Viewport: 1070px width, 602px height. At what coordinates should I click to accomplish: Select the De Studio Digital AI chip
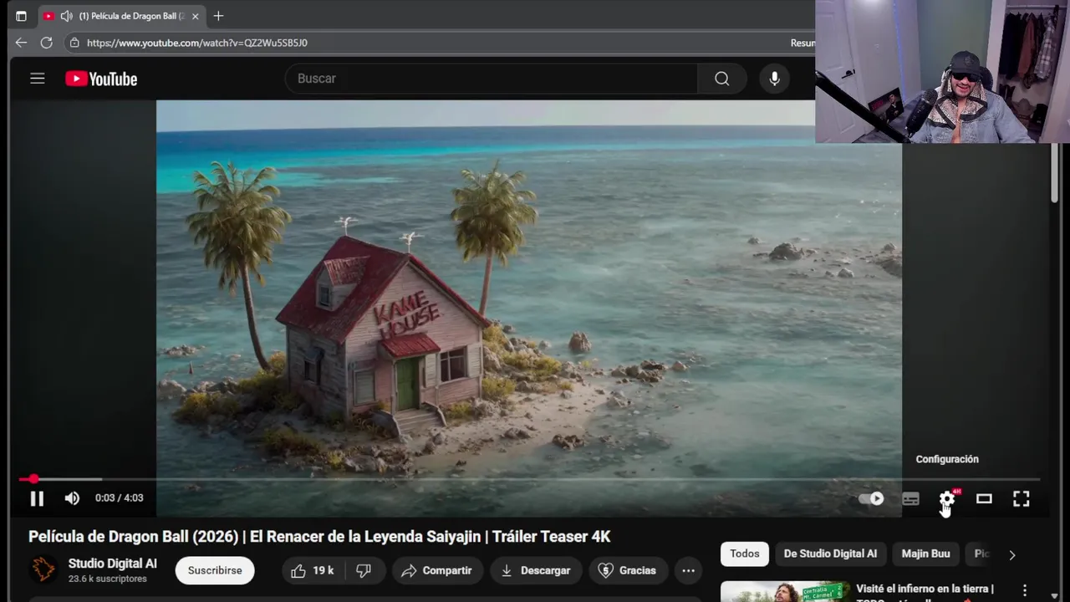(830, 554)
